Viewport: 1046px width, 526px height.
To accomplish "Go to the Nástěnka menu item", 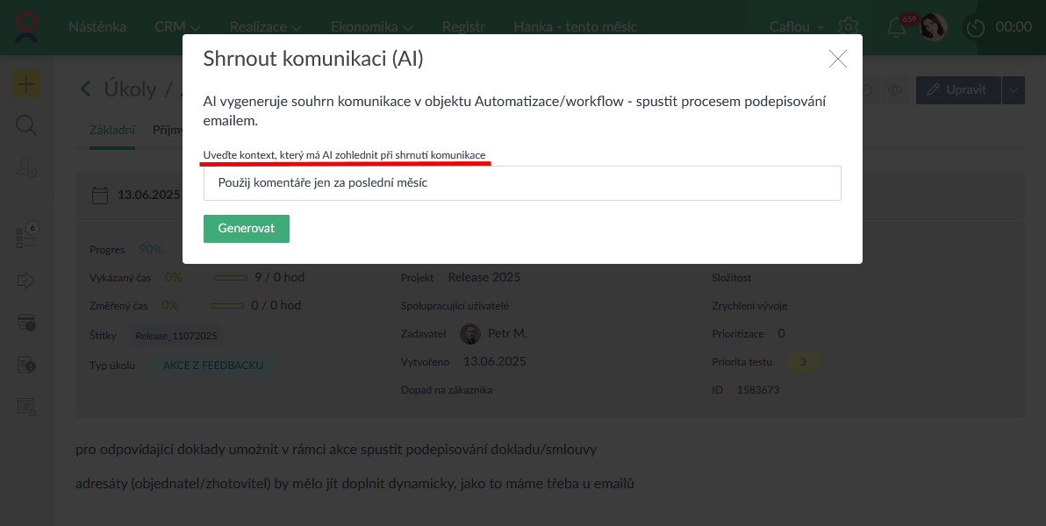I will click(x=97, y=27).
